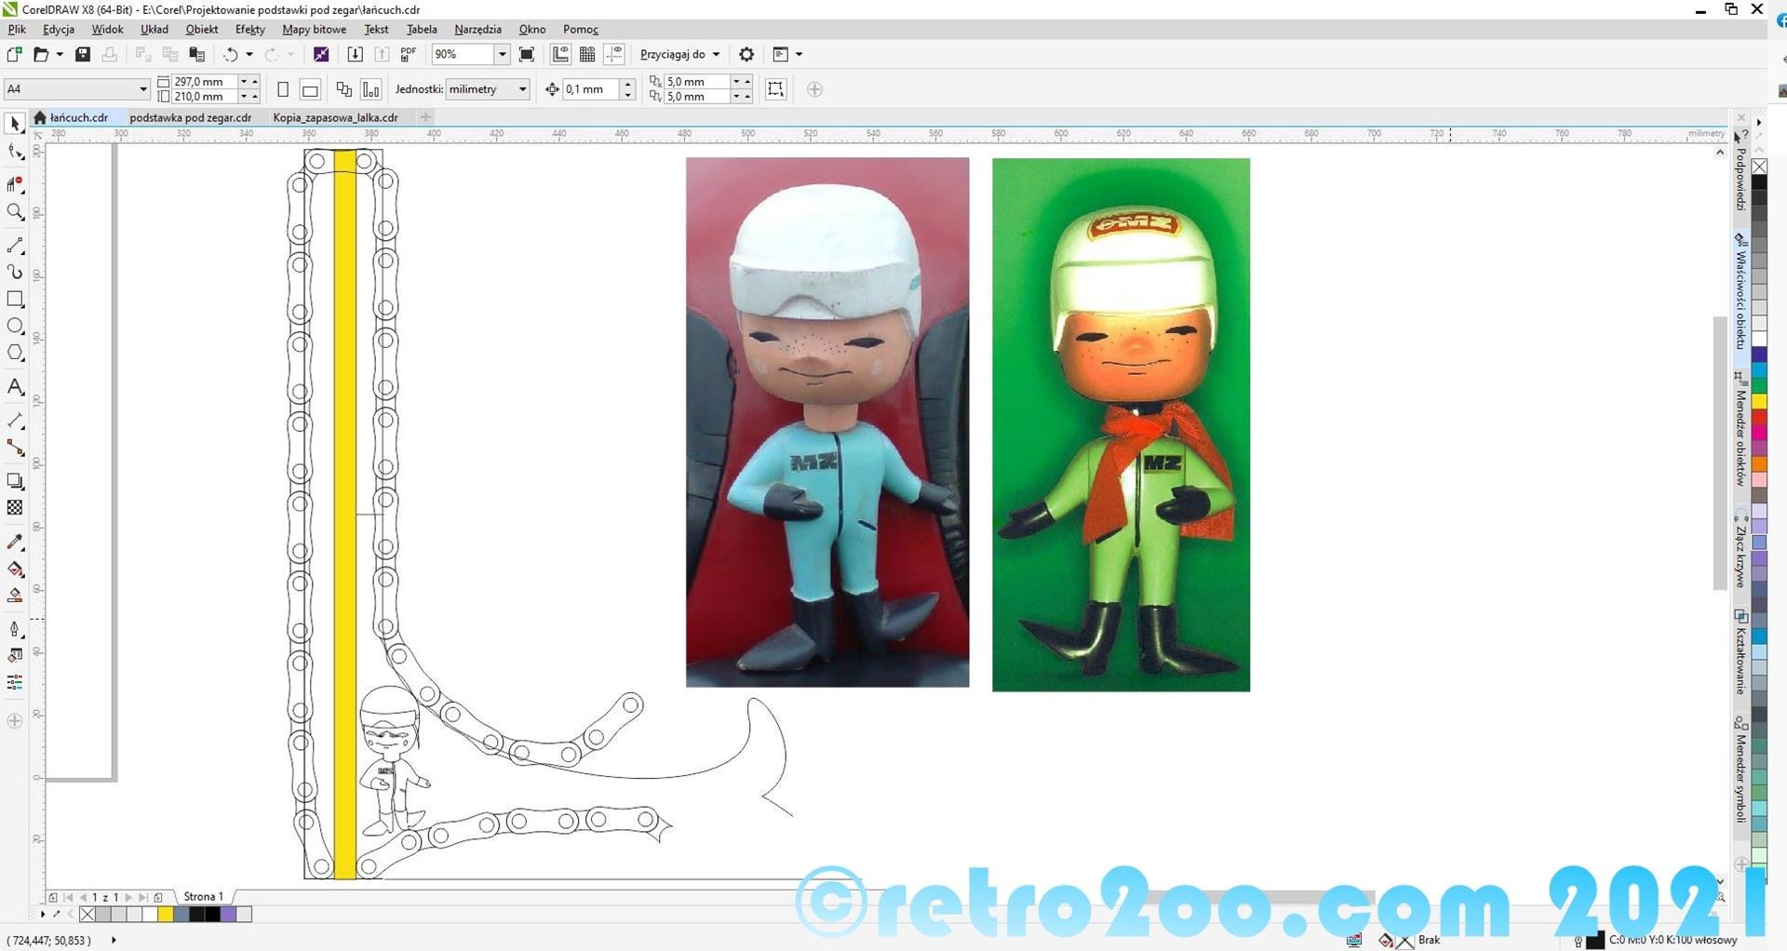Click the Strona 1 page tab

pos(203,897)
